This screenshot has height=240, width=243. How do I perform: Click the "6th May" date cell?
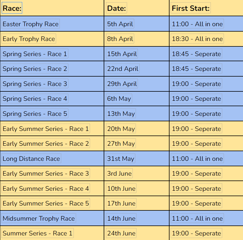click(119, 99)
